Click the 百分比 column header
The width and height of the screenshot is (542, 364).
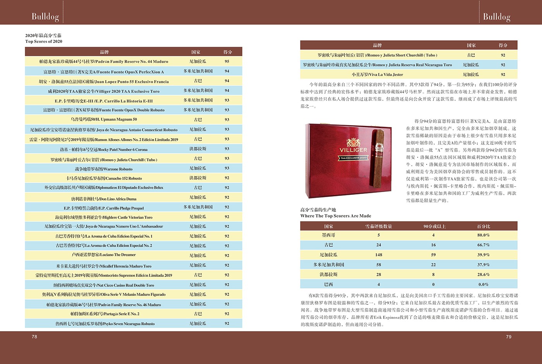click(x=483, y=226)
